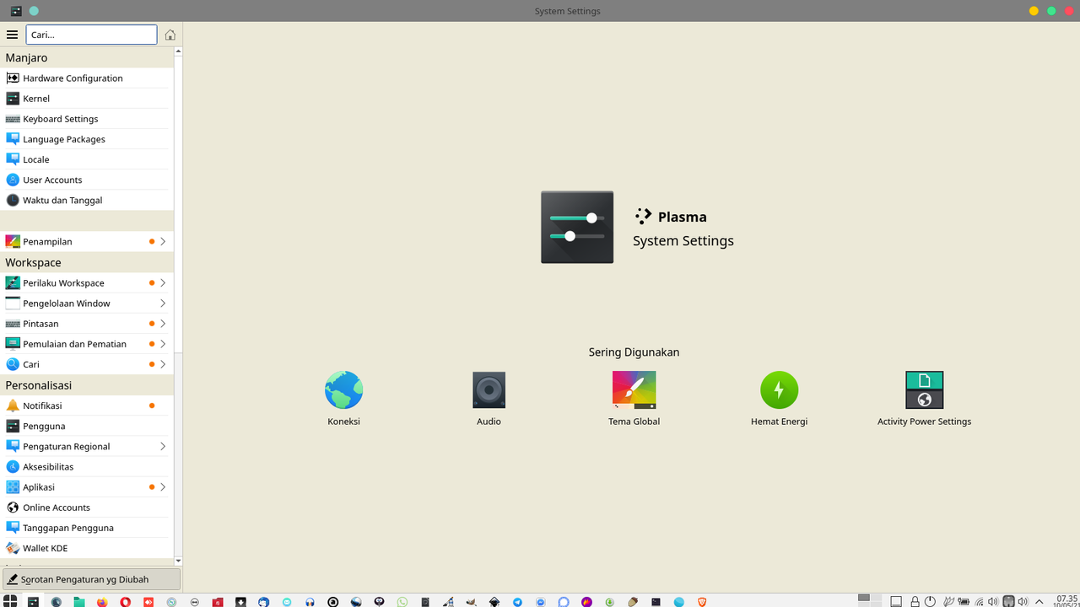1080x607 pixels.
Task: Open the application launcher in taskbar
Action: (x=10, y=601)
